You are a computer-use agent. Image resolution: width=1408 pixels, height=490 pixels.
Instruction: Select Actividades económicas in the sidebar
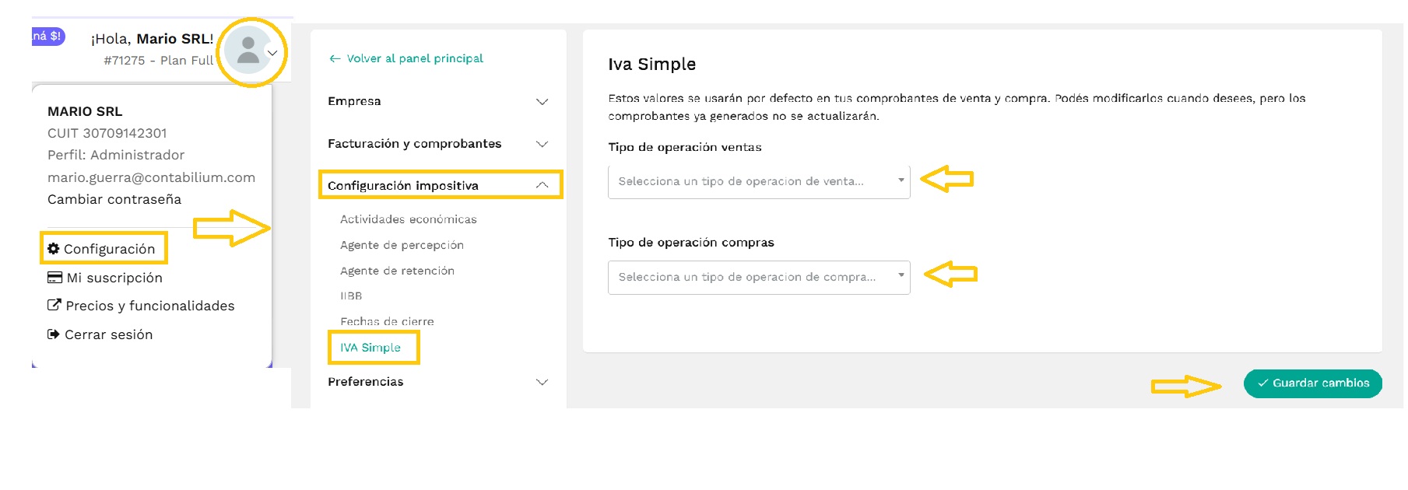click(409, 219)
